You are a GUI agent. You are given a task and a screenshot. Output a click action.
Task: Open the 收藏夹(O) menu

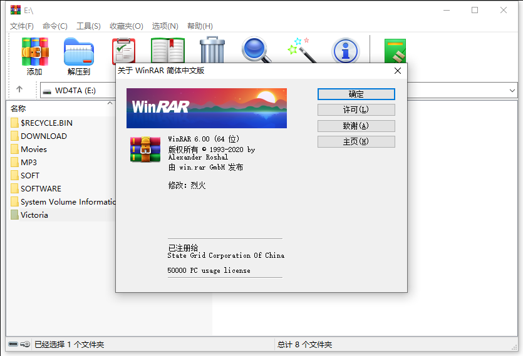(126, 26)
